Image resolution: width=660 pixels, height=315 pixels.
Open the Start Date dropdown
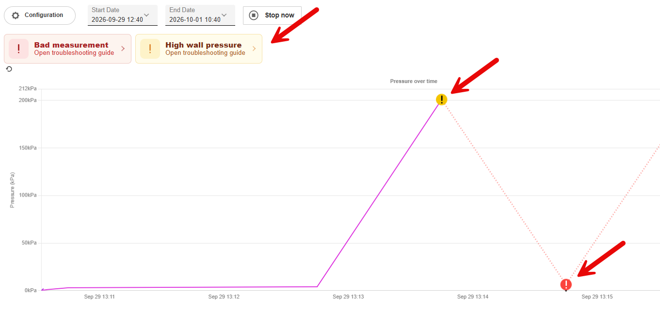[123, 15]
